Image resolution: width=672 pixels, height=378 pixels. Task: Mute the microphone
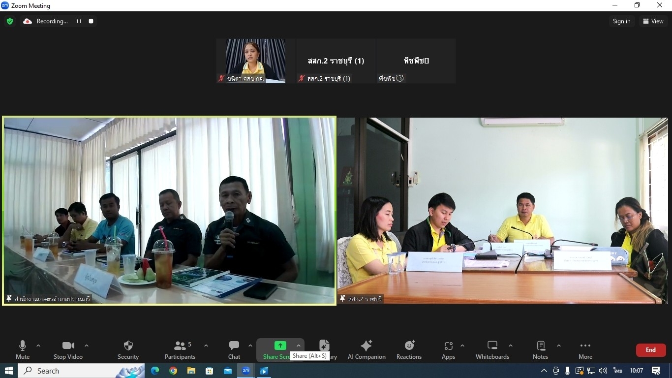(x=23, y=349)
